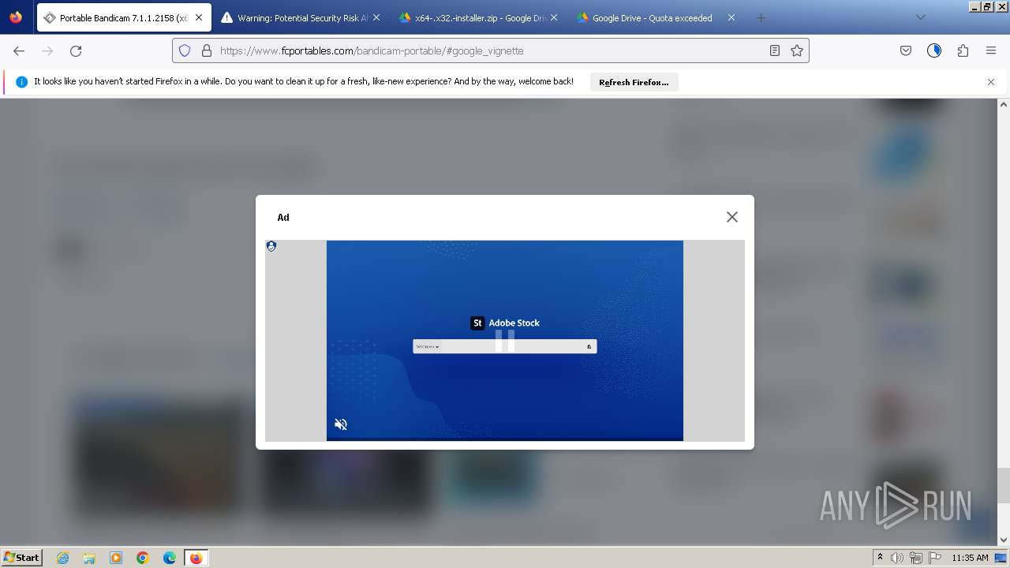This screenshot has height=568, width=1010.
Task: Click the Ad label in overlay
Action: pos(283,218)
